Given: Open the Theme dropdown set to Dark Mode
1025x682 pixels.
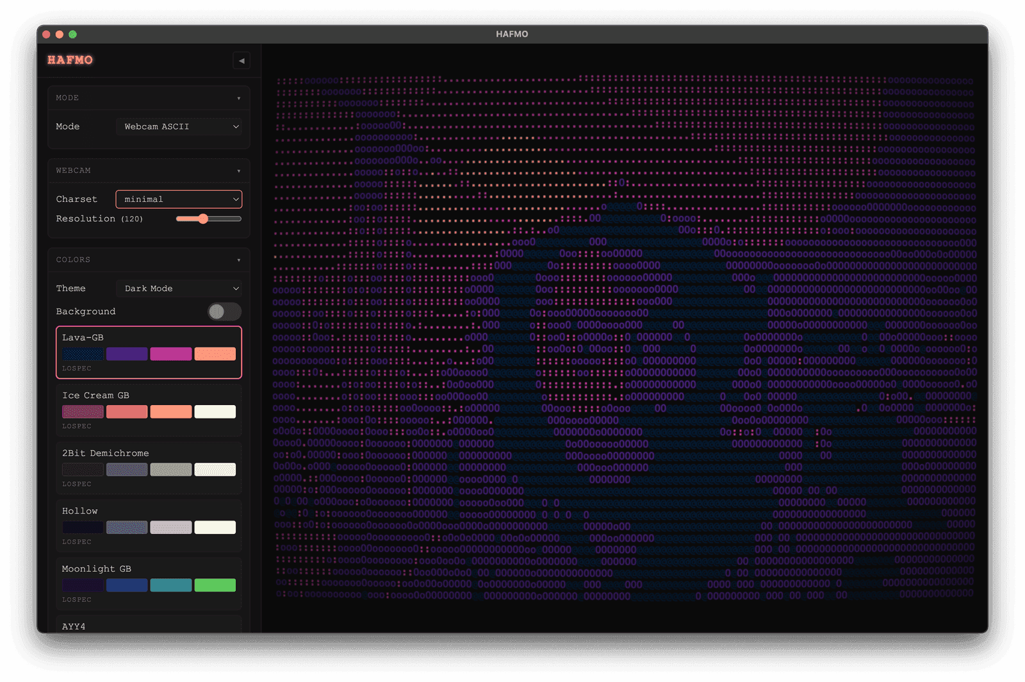Looking at the screenshot, I should click(x=179, y=288).
